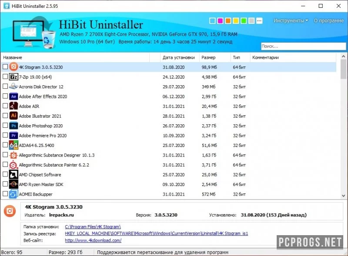Click the vertical scrollbar thumb
The width and height of the screenshot is (348, 256).
344,69
